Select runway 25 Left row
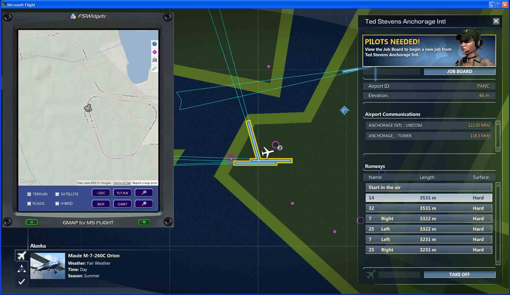Screen dimensions: 510x295 coord(429,229)
